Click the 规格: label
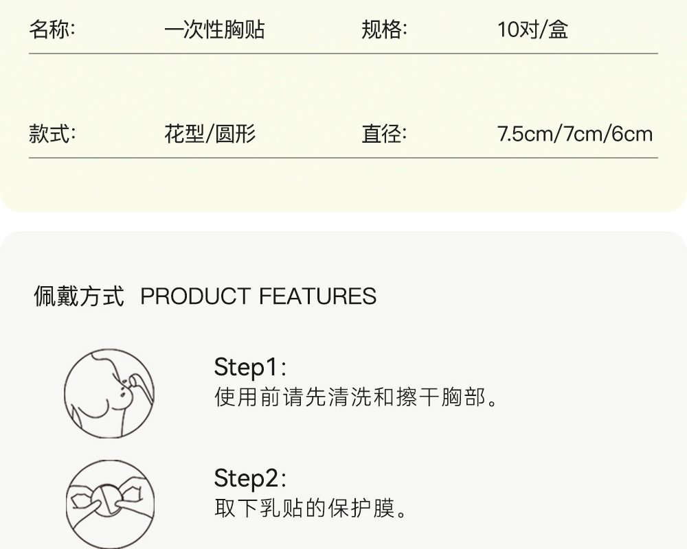The height and width of the screenshot is (549, 687). [384, 30]
